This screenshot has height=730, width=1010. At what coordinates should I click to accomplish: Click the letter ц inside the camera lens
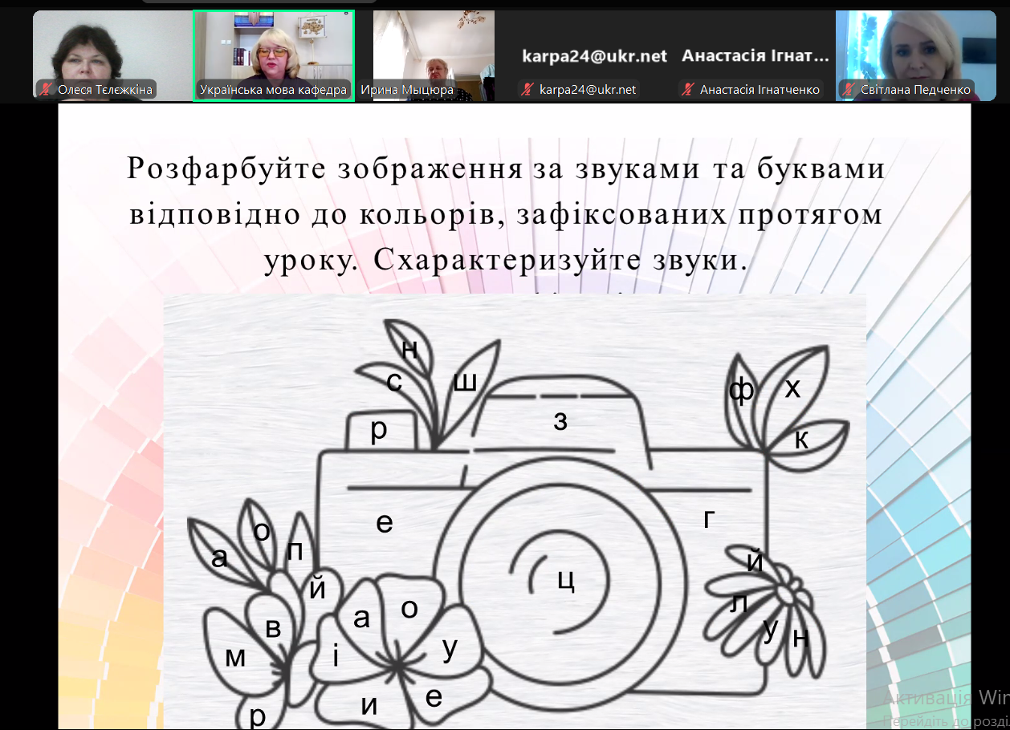tap(566, 582)
